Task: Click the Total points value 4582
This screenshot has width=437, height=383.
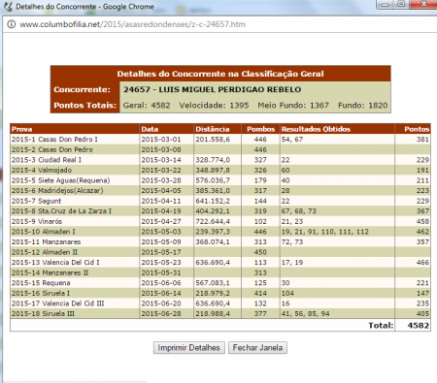Action: 419,325
